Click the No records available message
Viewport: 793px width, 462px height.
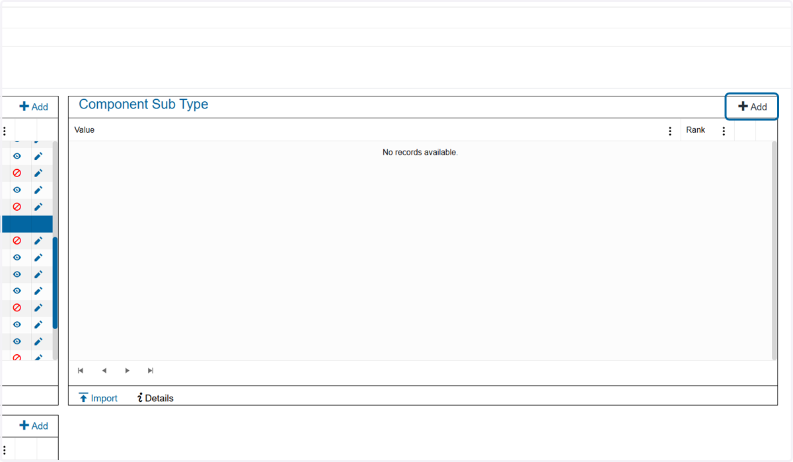click(420, 153)
